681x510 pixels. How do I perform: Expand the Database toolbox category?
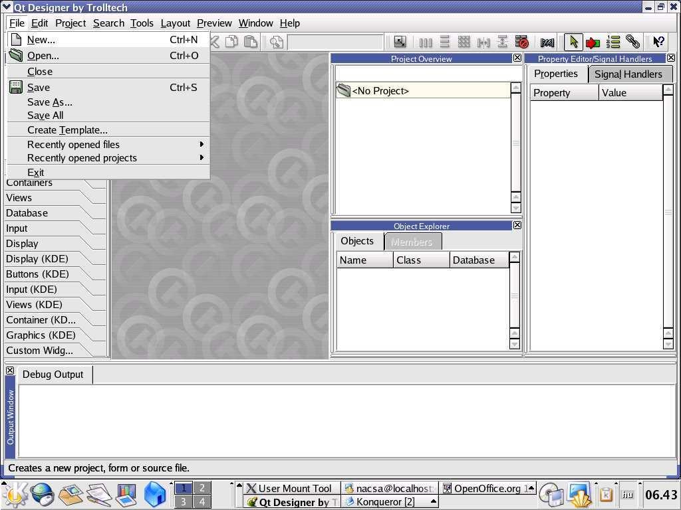(55, 213)
